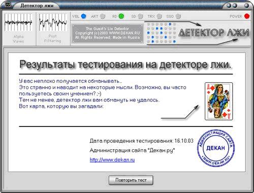The width and height of the screenshot is (254, 193).
Task: Click the gray TRX indicator light
Action: coord(159,16)
